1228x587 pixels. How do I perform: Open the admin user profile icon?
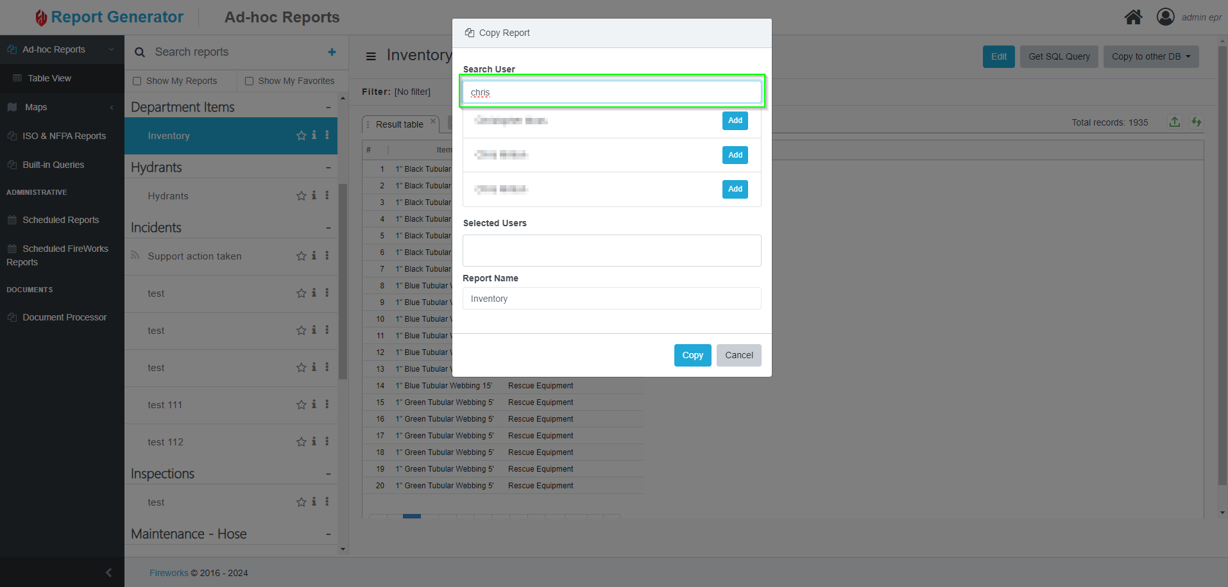tap(1165, 17)
